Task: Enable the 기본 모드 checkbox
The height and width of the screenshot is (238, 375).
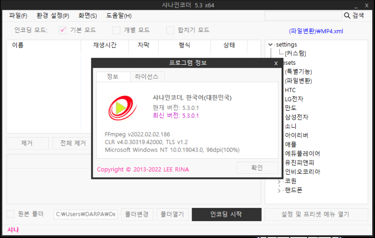Action: pyautogui.click(x=63, y=30)
